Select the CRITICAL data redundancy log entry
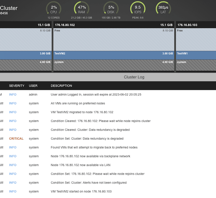The height and width of the screenshot is (198, 216). click(108, 139)
